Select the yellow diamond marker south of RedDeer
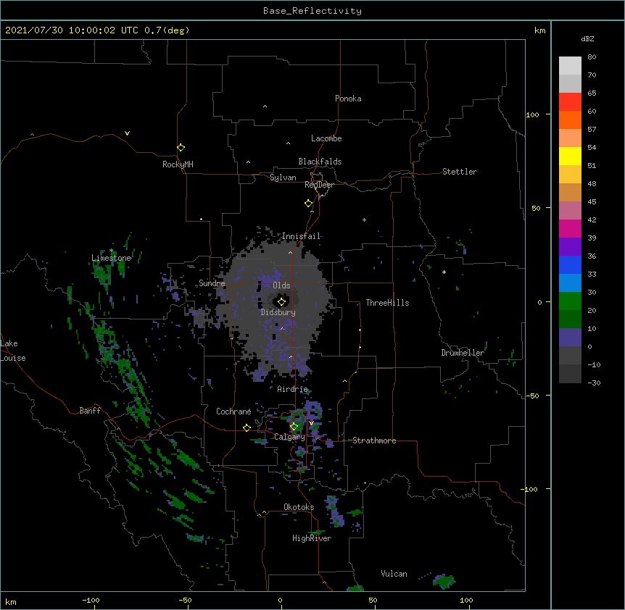 (308, 203)
